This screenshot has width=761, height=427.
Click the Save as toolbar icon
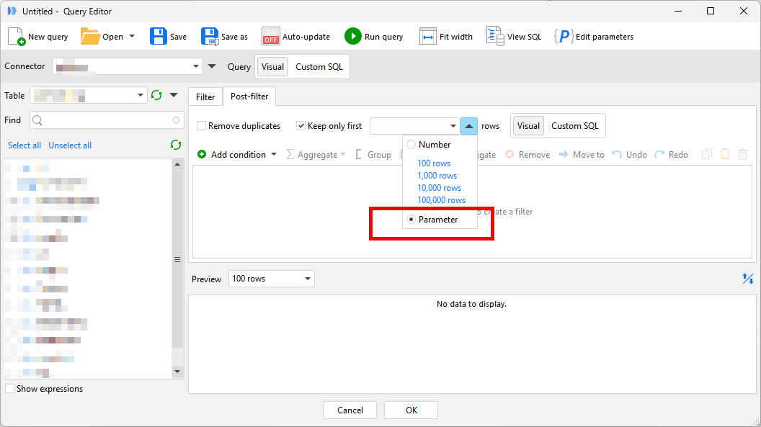tap(210, 36)
